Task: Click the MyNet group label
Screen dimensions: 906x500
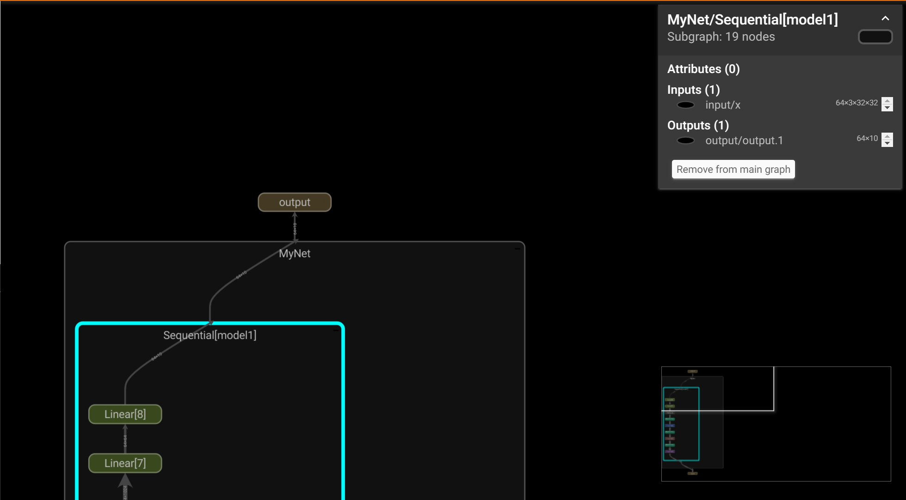Action: (295, 253)
